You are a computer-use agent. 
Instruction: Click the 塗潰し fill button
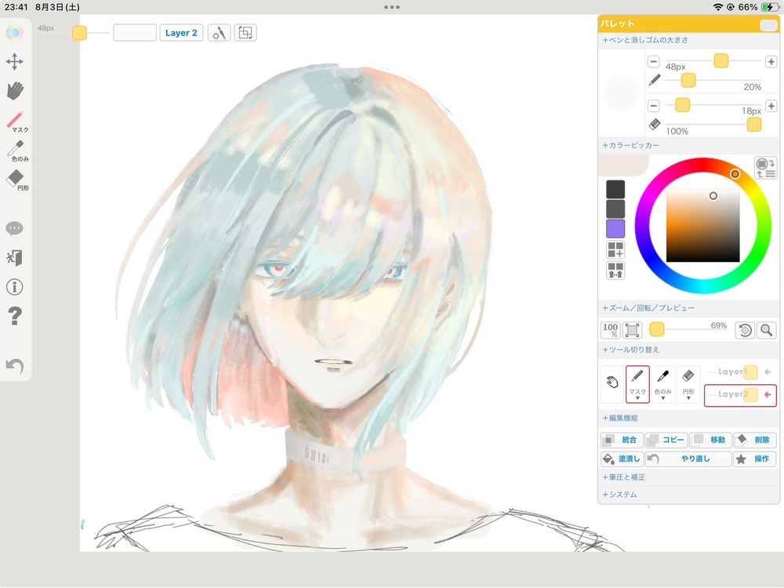coord(620,459)
